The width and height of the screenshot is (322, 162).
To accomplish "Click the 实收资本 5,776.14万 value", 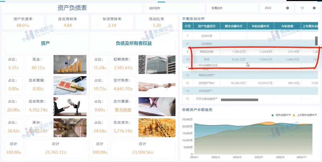I will click(123, 131).
